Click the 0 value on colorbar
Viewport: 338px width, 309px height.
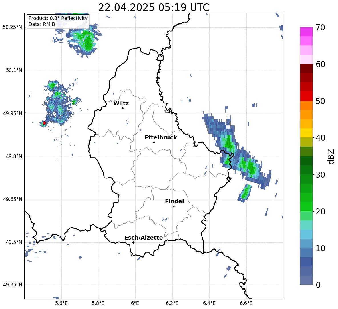pyautogui.click(x=318, y=285)
